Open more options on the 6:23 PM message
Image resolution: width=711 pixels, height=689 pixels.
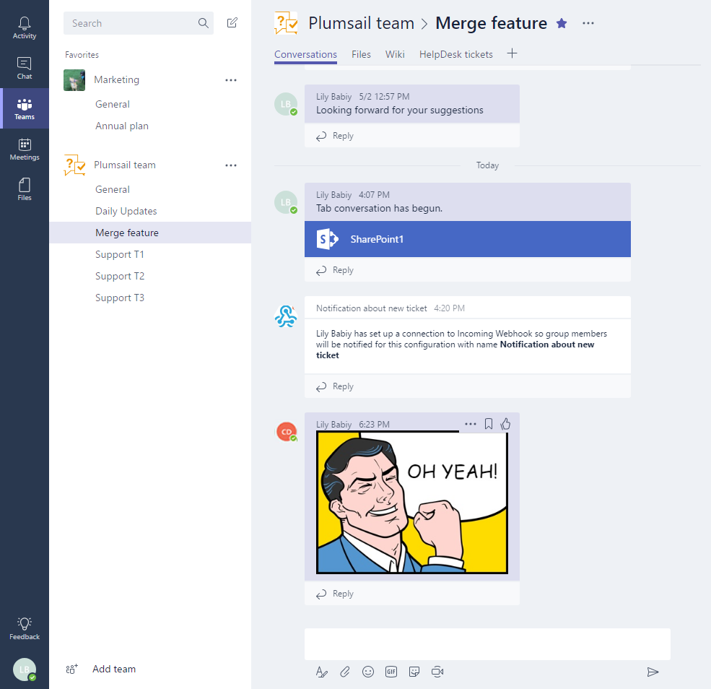[471, 424]
